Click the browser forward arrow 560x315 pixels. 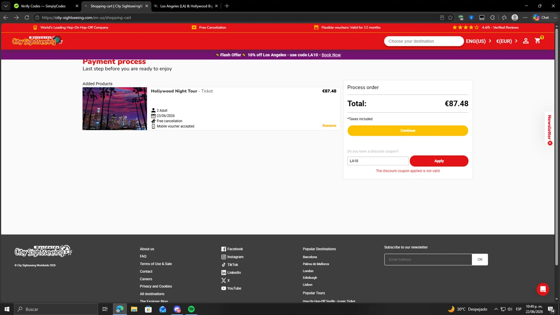[x=16, y=18]
